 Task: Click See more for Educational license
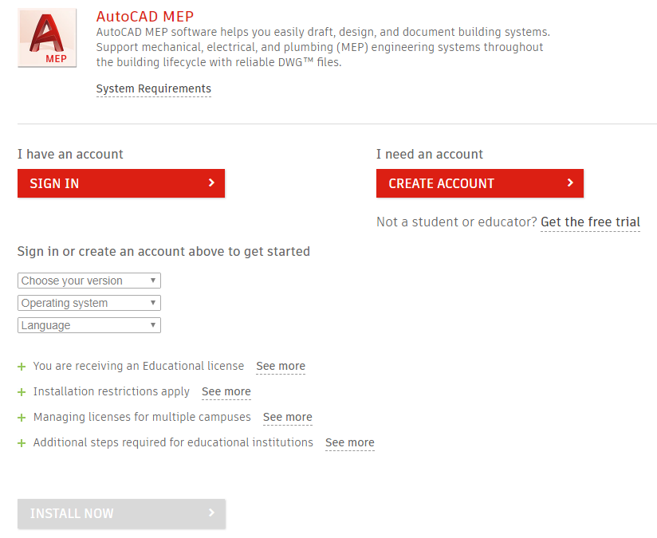point(281,366)
